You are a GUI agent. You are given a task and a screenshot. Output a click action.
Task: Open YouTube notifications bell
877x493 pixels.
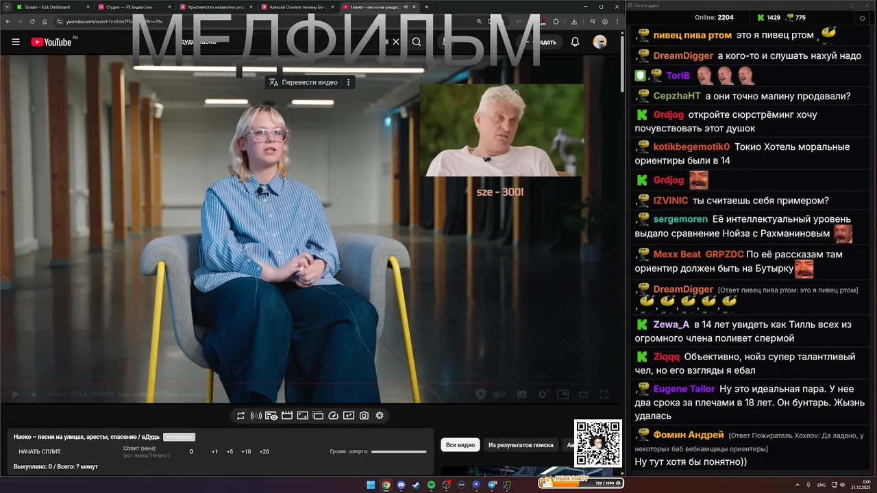[575, 42]
